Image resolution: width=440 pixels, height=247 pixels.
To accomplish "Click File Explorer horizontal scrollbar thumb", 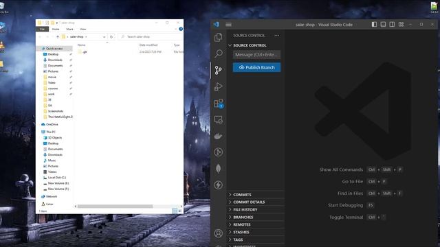I will click(115, 207).
